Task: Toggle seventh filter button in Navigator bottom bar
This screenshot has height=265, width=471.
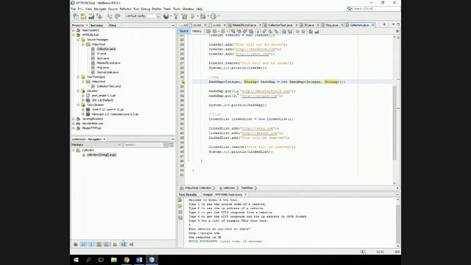Action: click(x=124, y=244)
